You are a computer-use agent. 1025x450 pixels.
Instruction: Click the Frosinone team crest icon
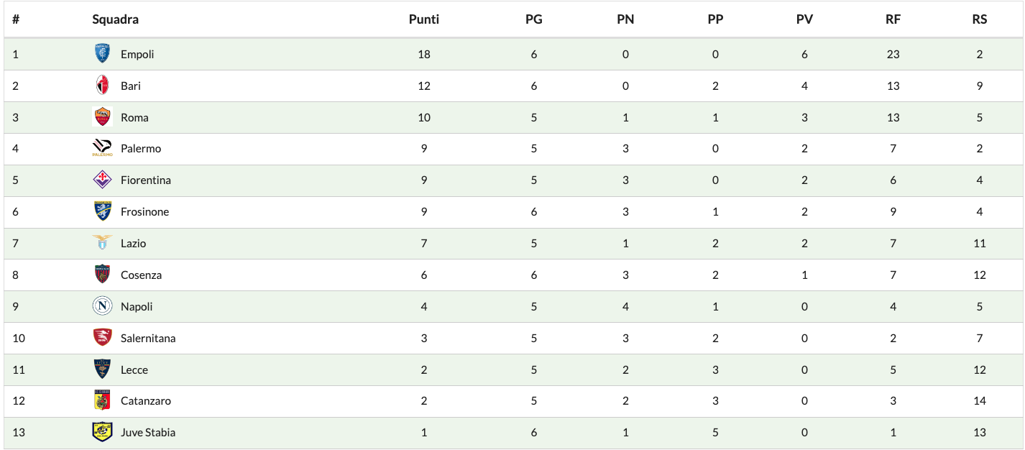click(x=102, y=211)
